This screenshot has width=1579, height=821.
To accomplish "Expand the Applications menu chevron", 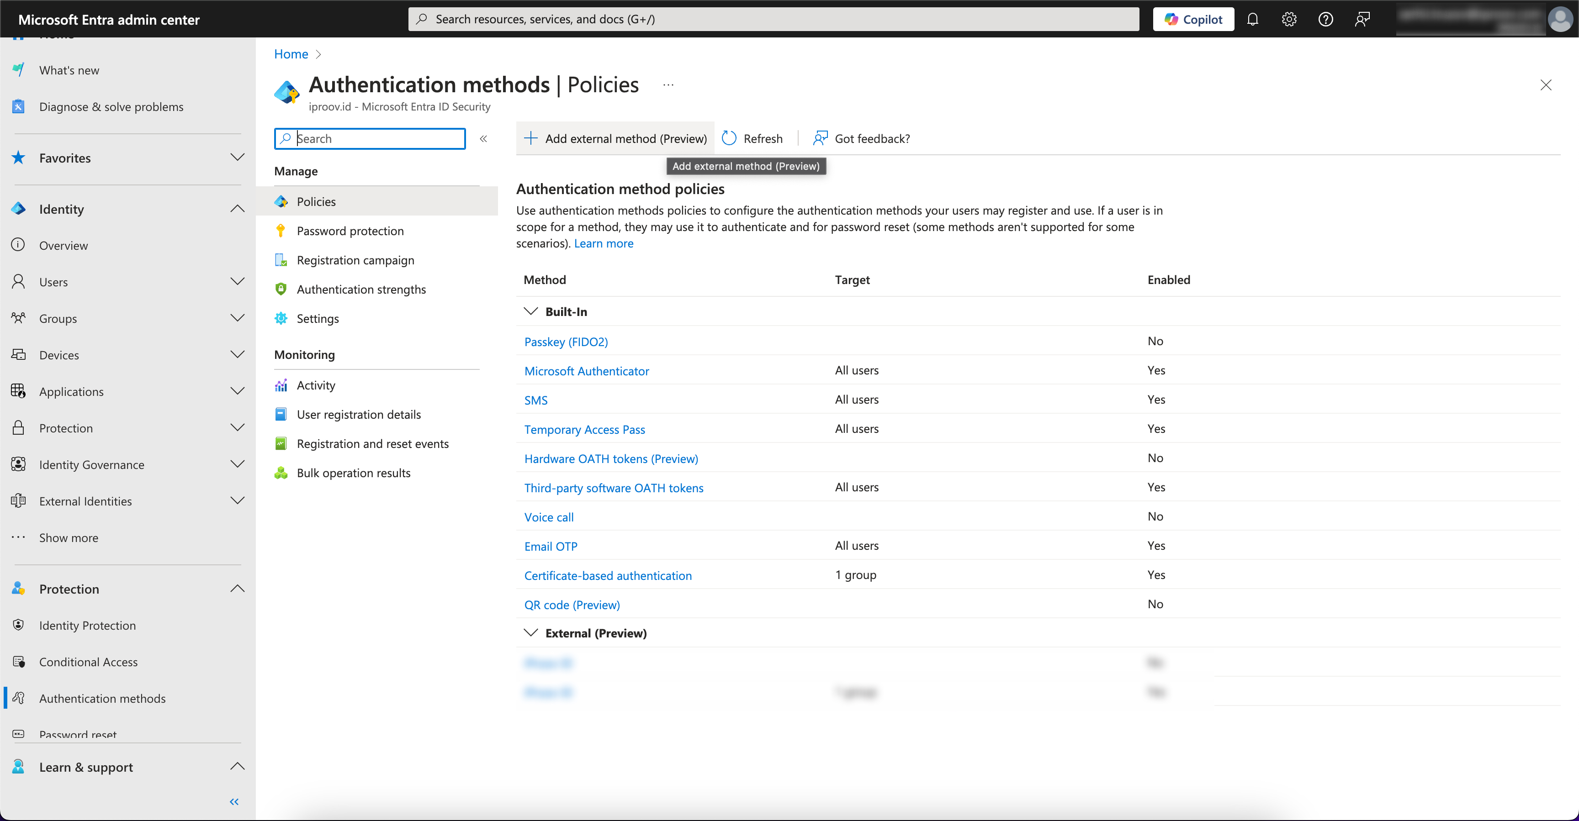I will (237, 391).
